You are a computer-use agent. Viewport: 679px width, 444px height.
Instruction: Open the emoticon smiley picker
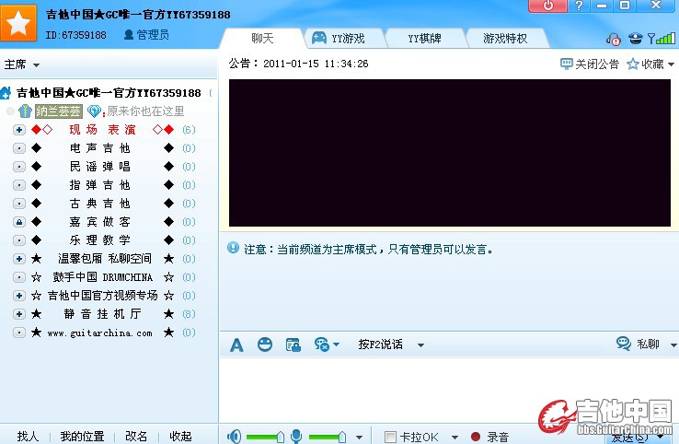coord(265,345)
